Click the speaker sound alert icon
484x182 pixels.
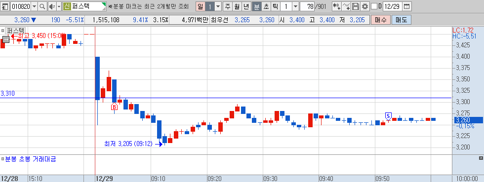point(52,6)
